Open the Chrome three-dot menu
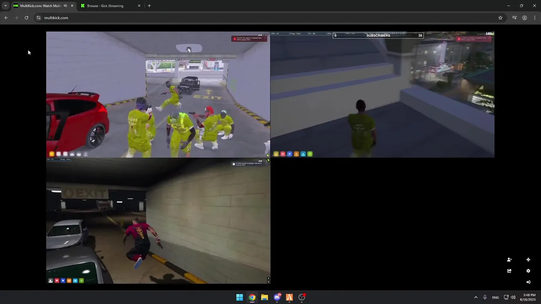The width and height of the screenshot is (541, 304). click(535, 18)
